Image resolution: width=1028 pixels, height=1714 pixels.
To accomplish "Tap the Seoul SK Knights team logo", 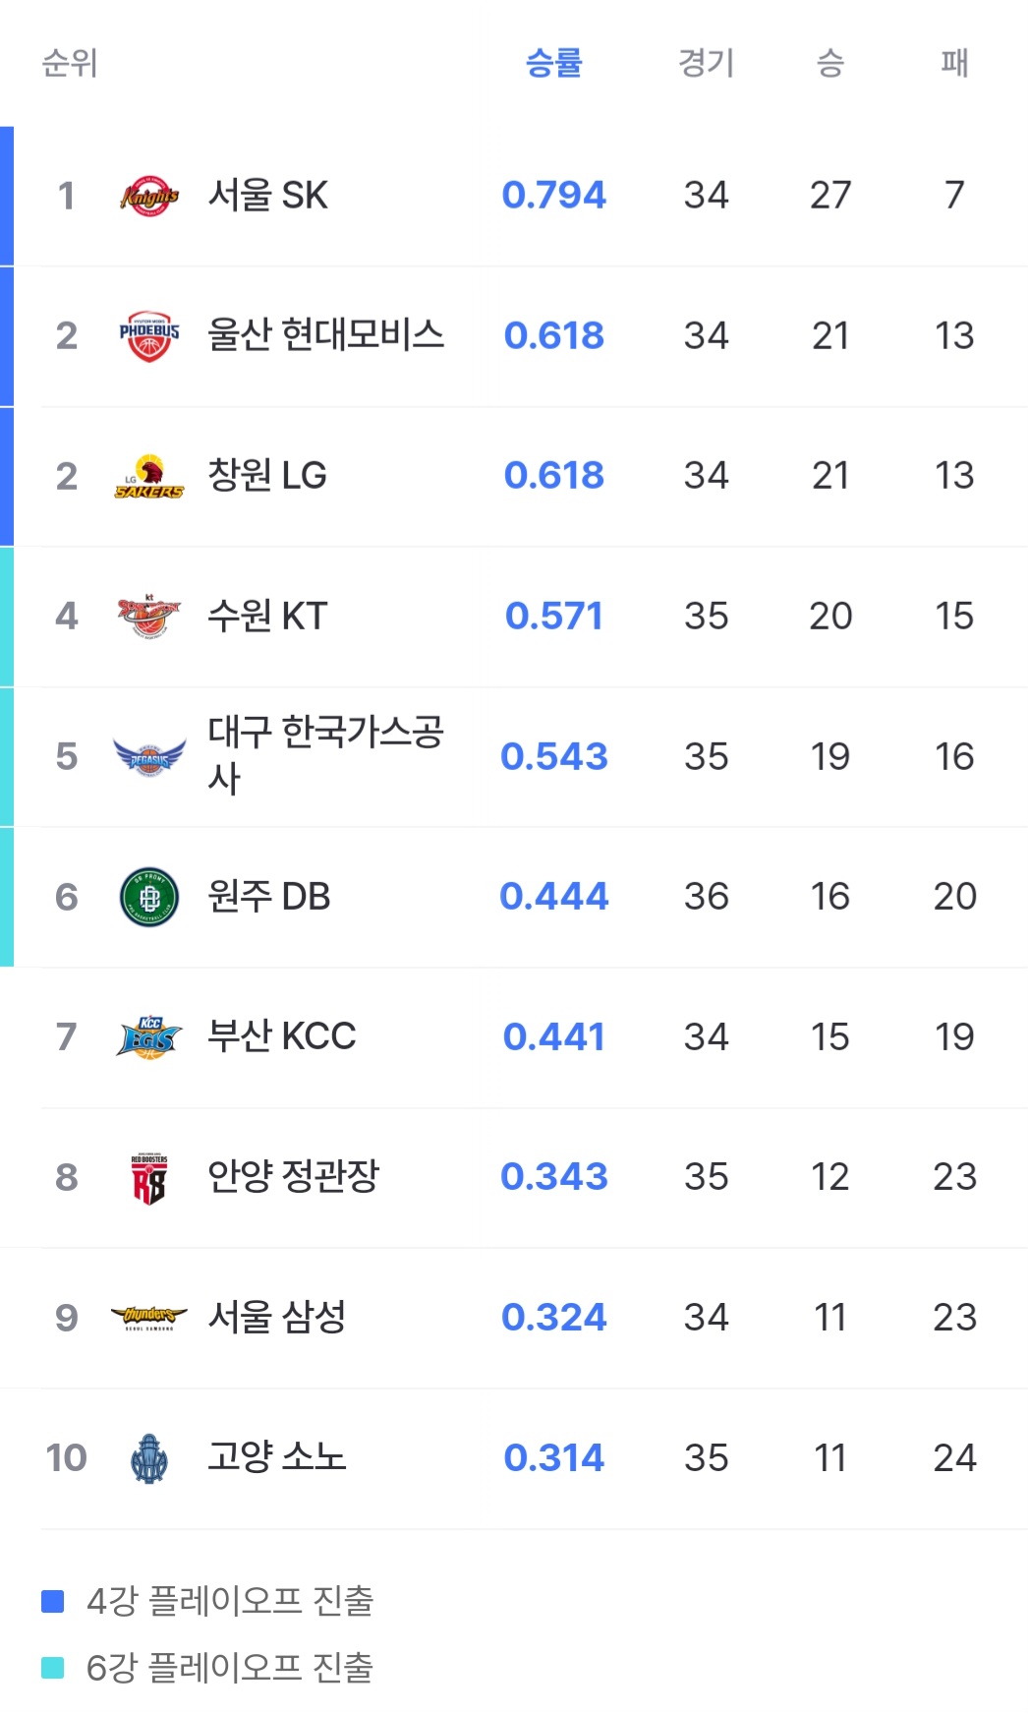I will [149, 196].
